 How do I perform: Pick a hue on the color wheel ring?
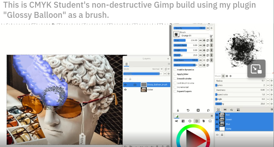[193, 126]
